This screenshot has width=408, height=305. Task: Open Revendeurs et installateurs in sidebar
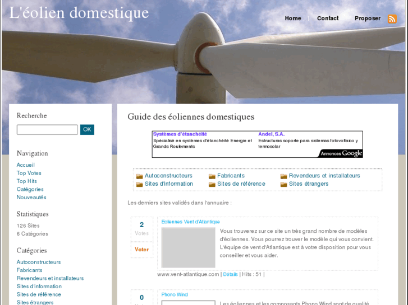click(x=50, y=278)
